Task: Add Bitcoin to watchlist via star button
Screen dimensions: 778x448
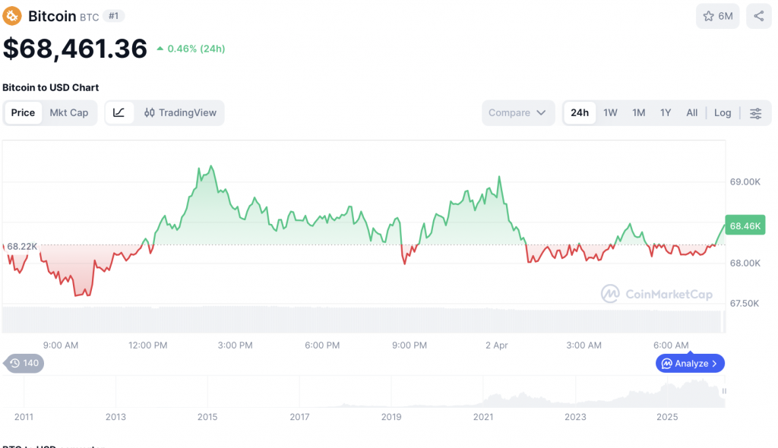Action: (717, 16)
